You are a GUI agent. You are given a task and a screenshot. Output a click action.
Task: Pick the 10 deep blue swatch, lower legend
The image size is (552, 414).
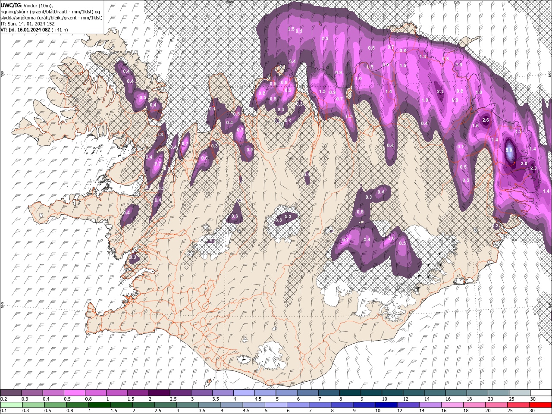pyautogui.click(x=386, y=405)
